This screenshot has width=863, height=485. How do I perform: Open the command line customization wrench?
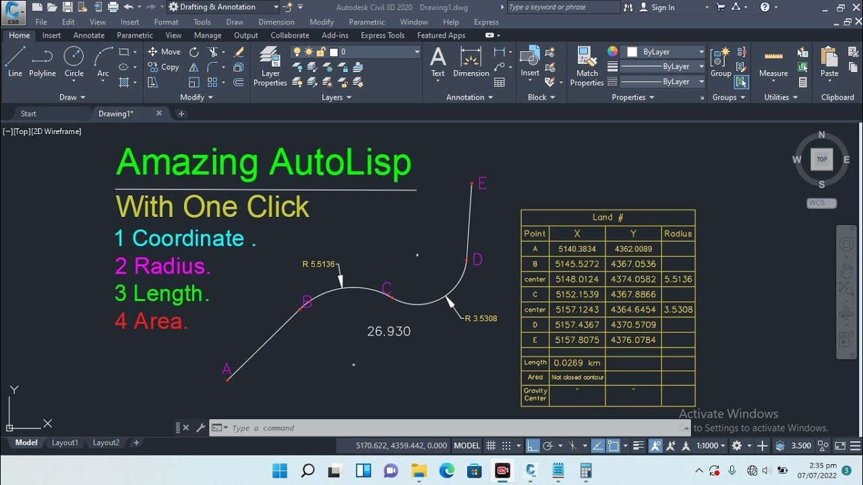pyautogui.click(x=200, y=428)
